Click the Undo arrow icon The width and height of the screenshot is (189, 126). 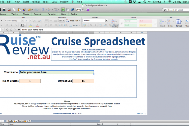coord(30,10)
